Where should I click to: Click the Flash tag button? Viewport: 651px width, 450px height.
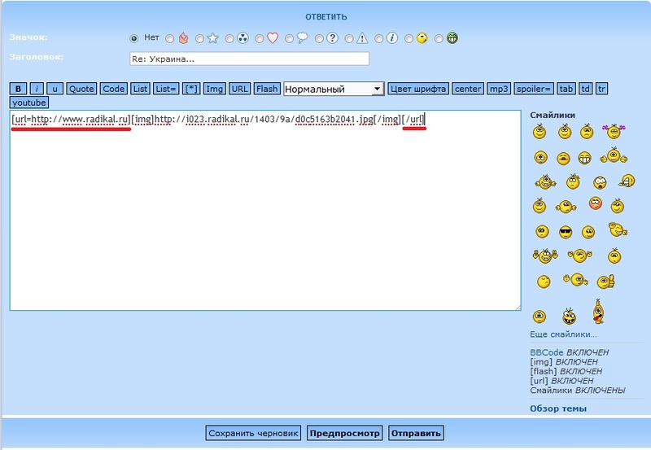coord(267,89)
